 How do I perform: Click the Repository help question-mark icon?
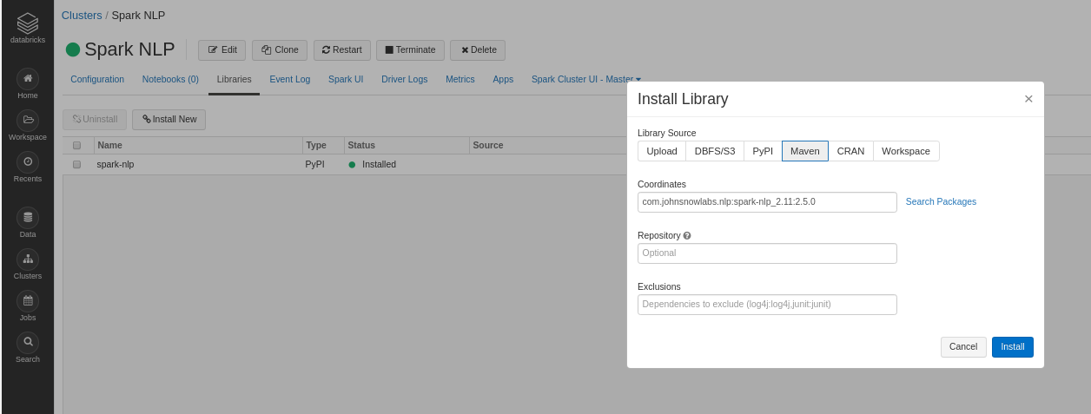(687, 235)
